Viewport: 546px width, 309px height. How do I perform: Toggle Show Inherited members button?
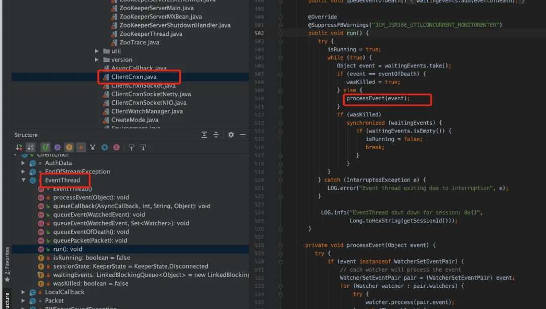[45, 148]
